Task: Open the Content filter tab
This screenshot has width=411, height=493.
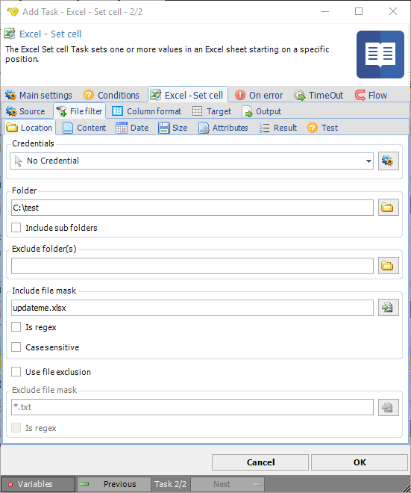Action: click(84, 128)
